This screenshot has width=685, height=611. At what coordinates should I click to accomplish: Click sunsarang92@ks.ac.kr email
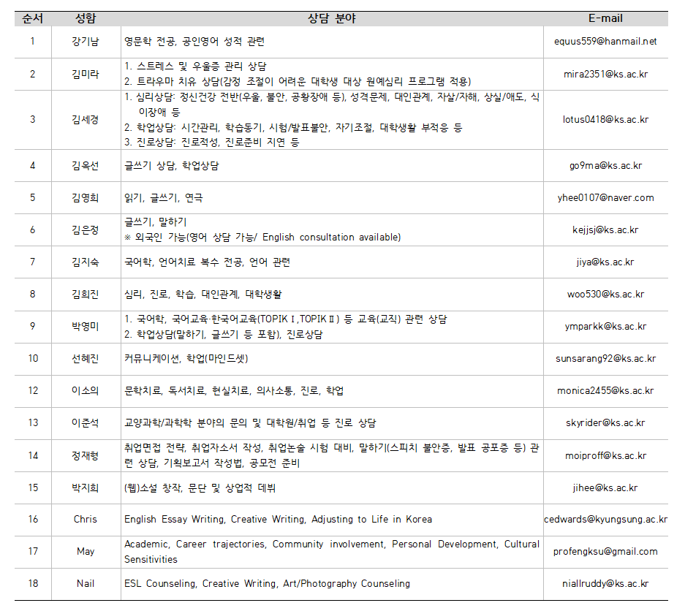point(605,359)
